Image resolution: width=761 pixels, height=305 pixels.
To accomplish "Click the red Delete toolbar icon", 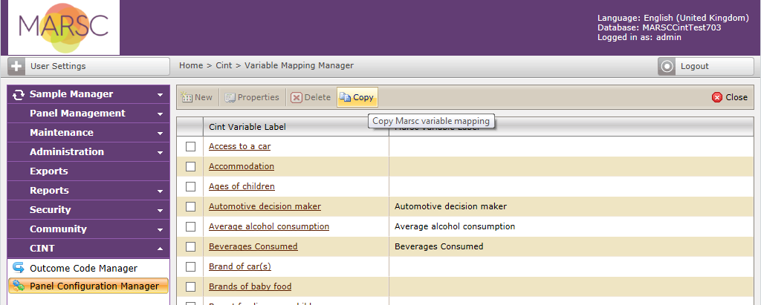I will [296, 97].
